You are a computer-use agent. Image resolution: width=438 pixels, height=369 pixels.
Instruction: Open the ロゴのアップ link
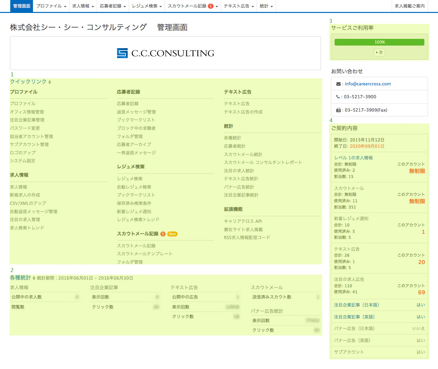pos(23,153)
